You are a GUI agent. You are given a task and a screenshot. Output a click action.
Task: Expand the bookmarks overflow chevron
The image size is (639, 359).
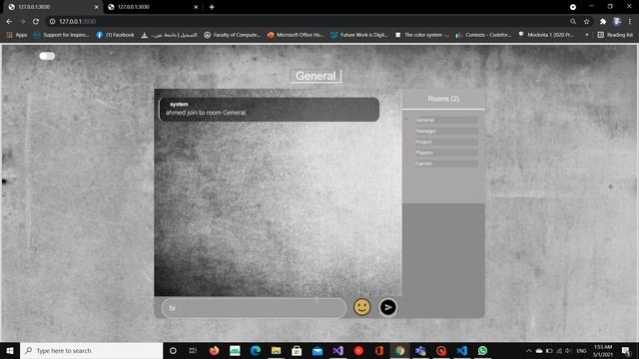pos(587,35)
